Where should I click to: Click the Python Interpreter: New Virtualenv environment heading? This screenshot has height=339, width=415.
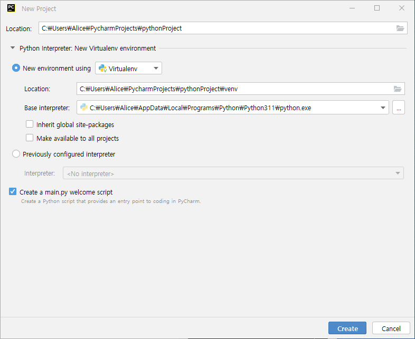(88, 49)
